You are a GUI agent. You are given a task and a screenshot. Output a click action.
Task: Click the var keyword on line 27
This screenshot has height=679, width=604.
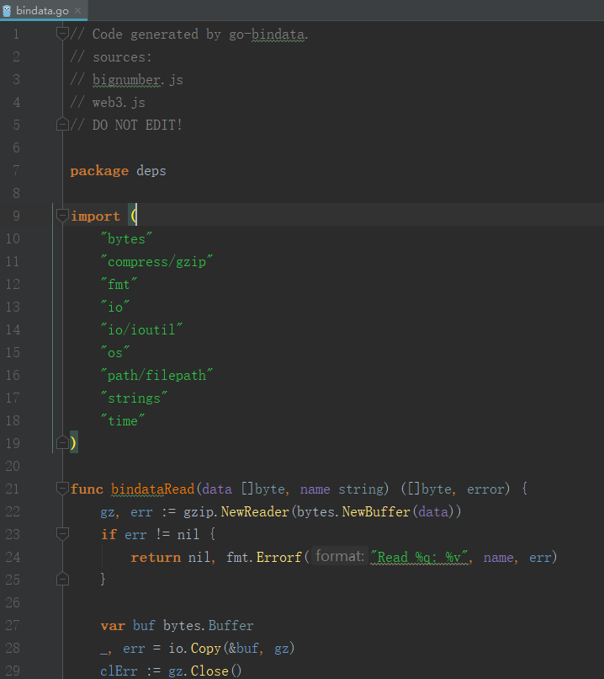pos(113,625)
